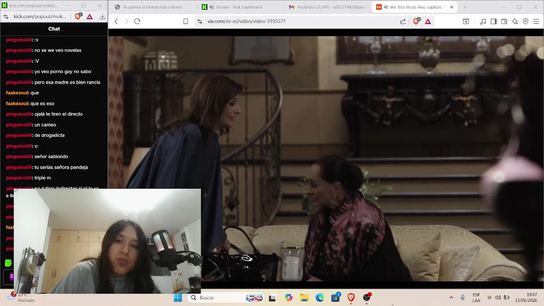Click the 'Chat' header in Kick popout
544x306 pixels.
(x=54, y=29)
